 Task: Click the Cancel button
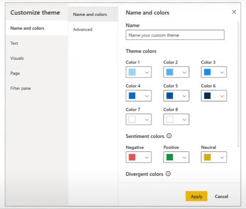click(x=222, y=196)
